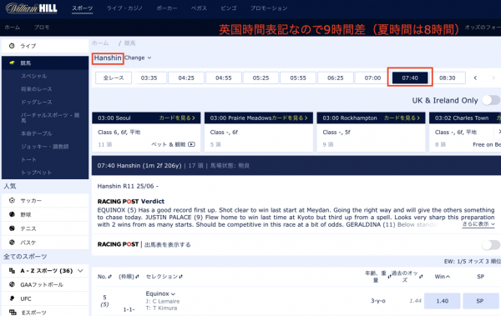This screenshot has height=316, width=501.
Task: Bet on Equinox at 1.40
Action: pyautogui.click(x=443, y=301)
